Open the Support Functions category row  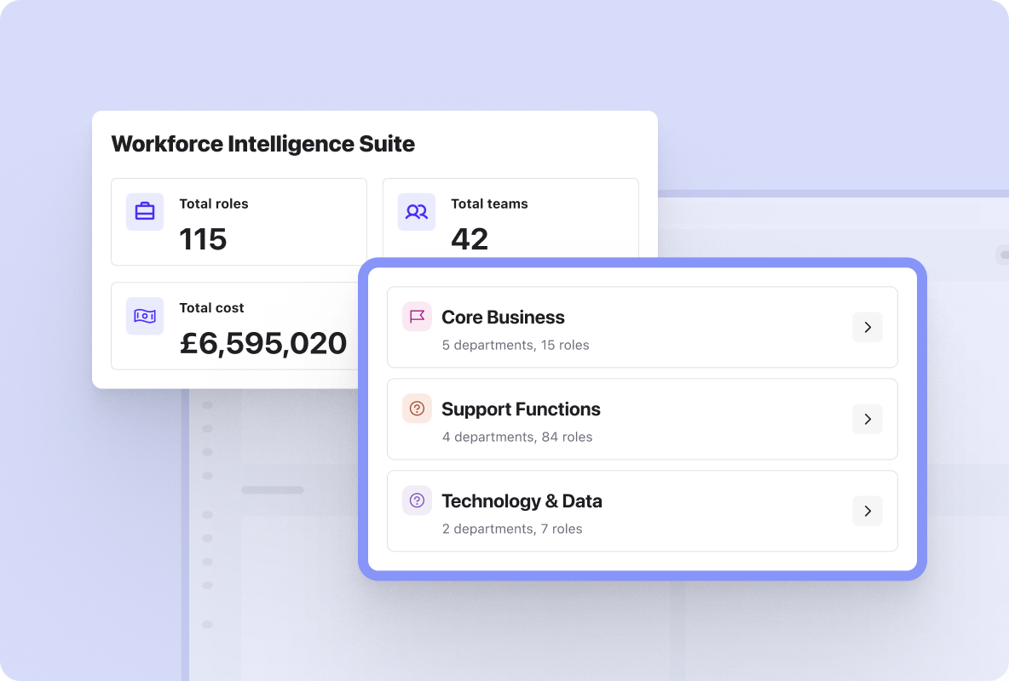click(643, 420)
